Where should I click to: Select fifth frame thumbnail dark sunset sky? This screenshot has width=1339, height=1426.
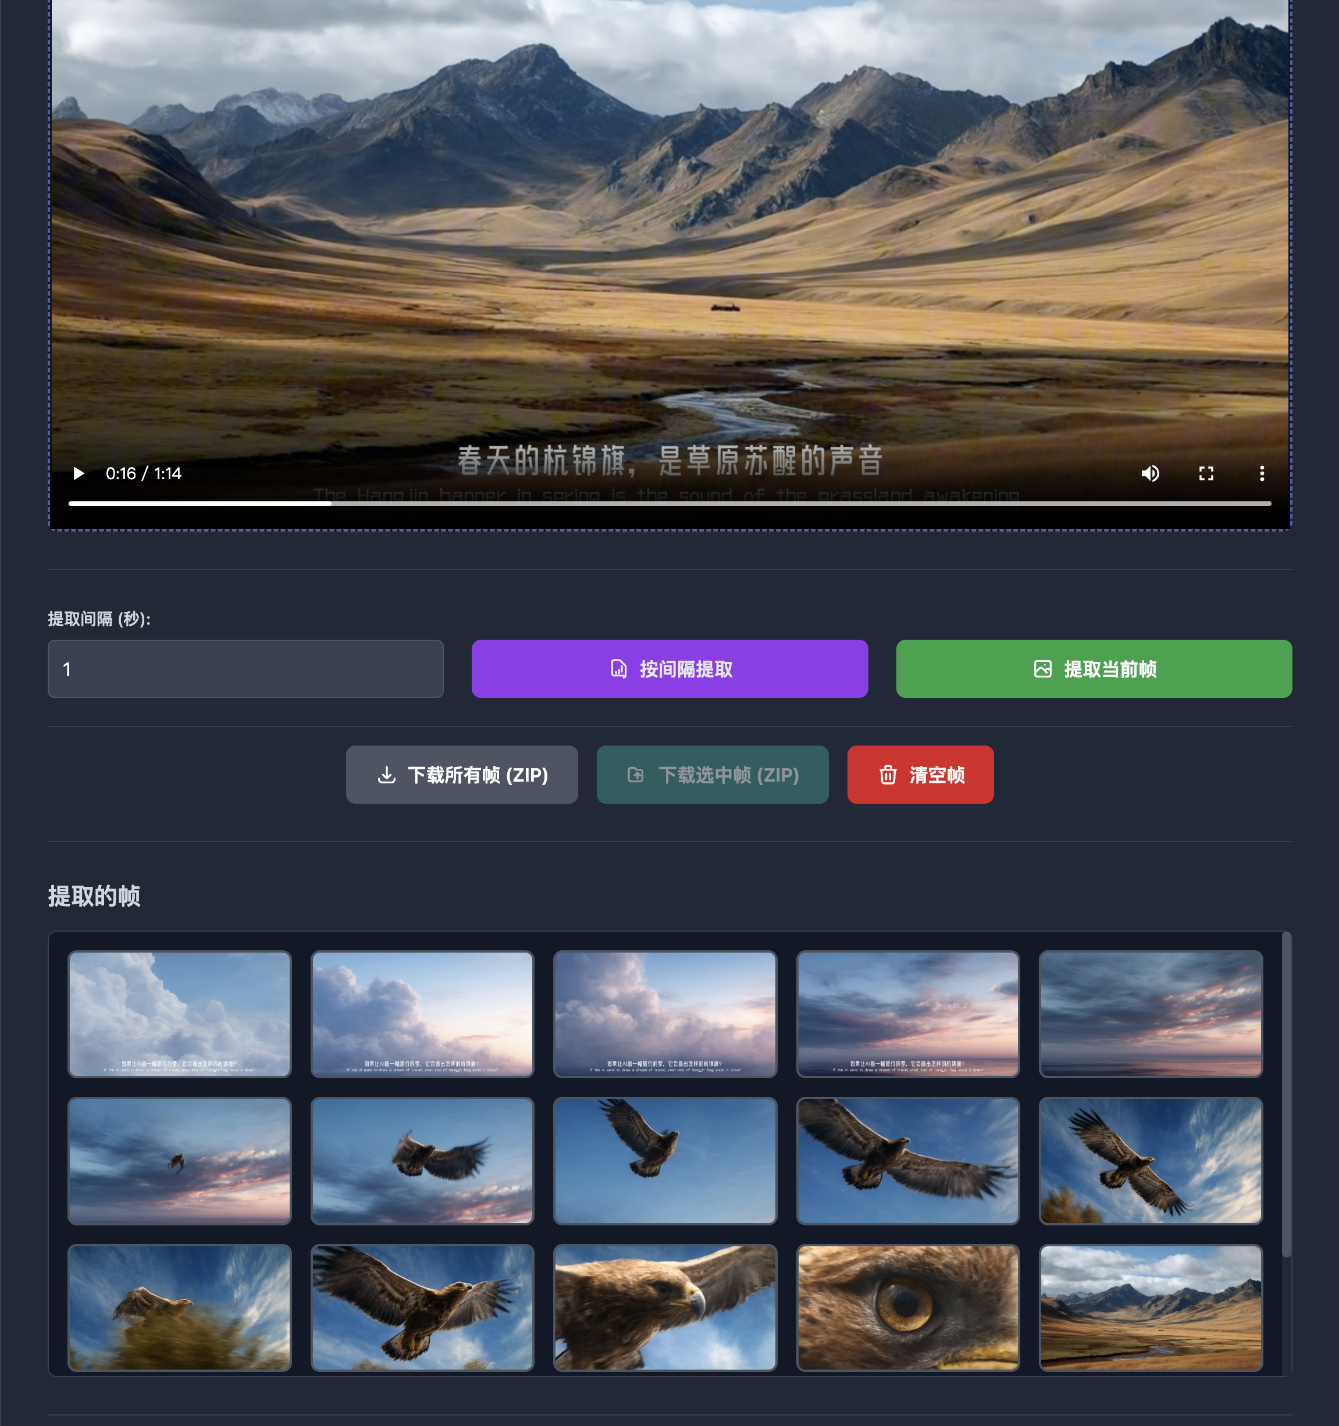1151,1014
